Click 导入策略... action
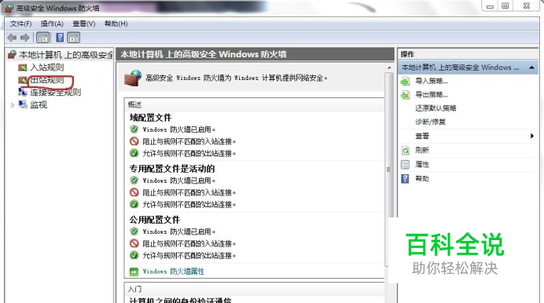Viewport: 544px width, 303px height. 432,82
